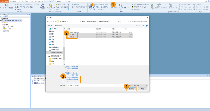
Task: Click the 再起動 restart icon
Action: point(43,5)
